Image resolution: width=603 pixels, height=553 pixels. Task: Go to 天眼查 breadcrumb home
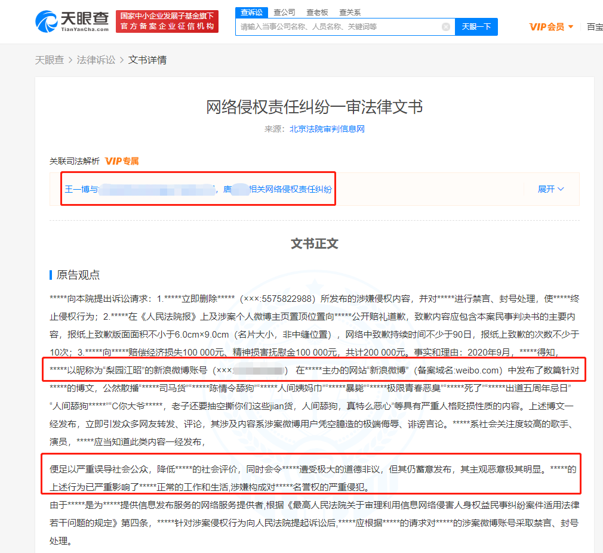[x=49, y=60]
